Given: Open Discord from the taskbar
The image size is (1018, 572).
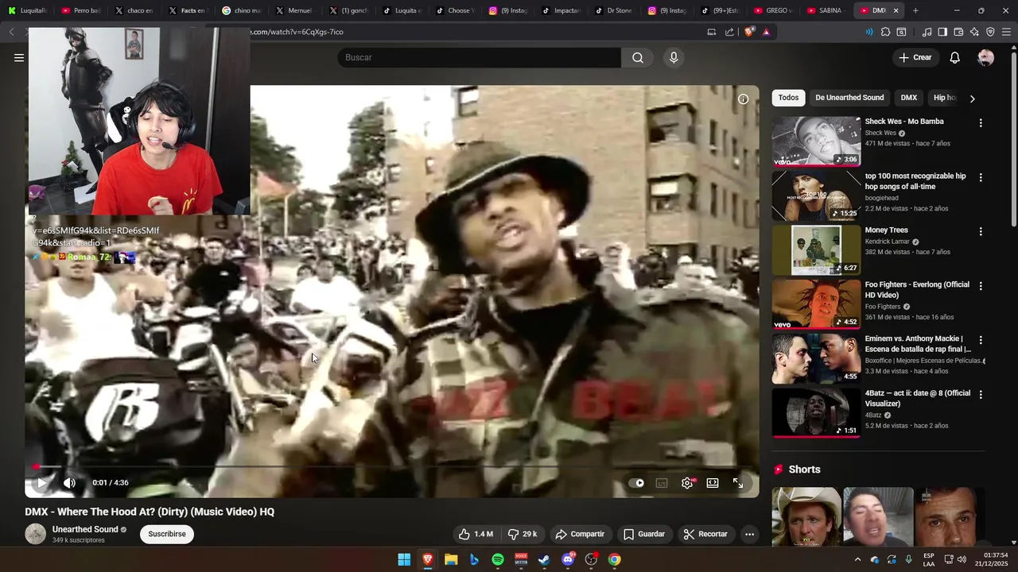Looking at the screenshot, I should pos(568,559).
